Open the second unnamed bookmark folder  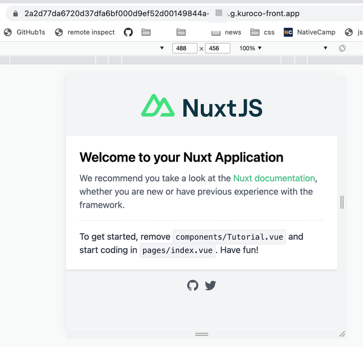(181, 32)
